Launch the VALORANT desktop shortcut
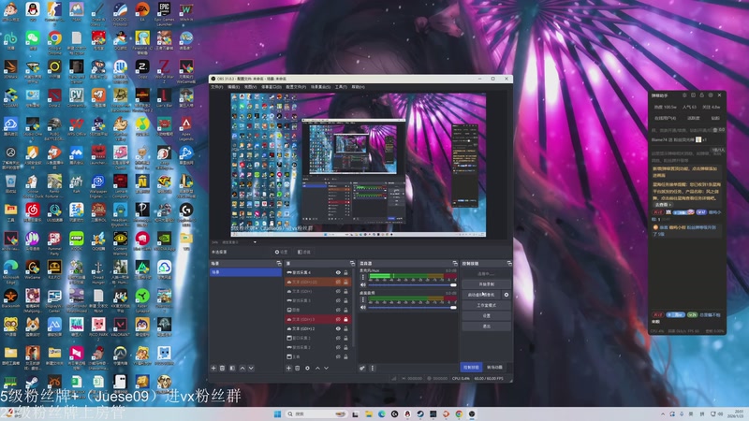Screen dimensions: 749x421 click(121, 327)
